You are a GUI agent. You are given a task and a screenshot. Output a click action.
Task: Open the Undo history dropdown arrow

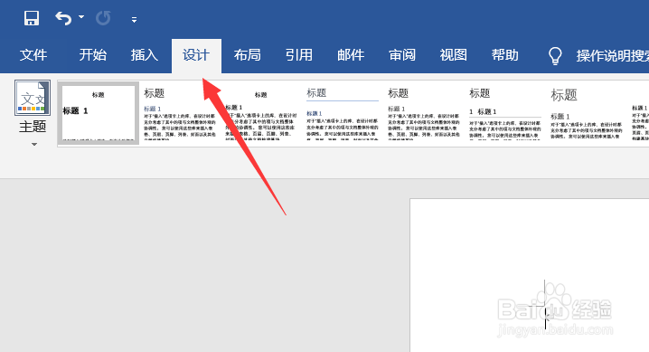81,17
